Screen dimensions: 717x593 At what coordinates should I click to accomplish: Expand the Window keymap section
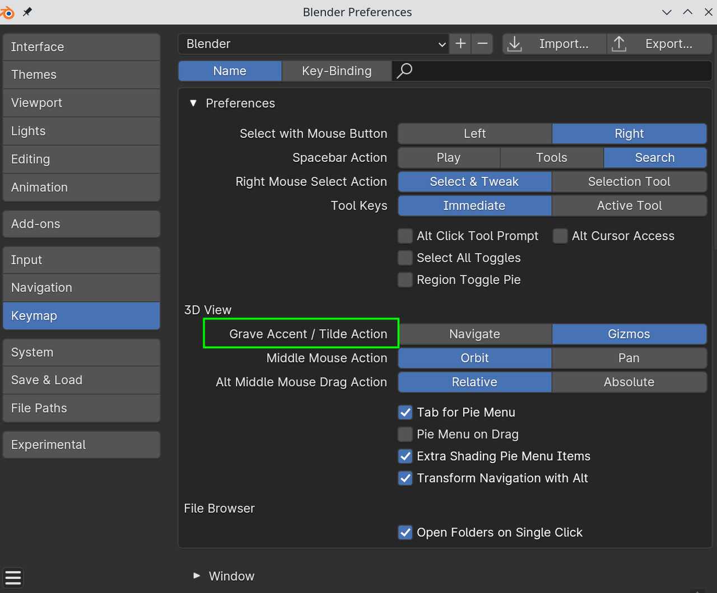pyautogui.click(x=197, y=576)
